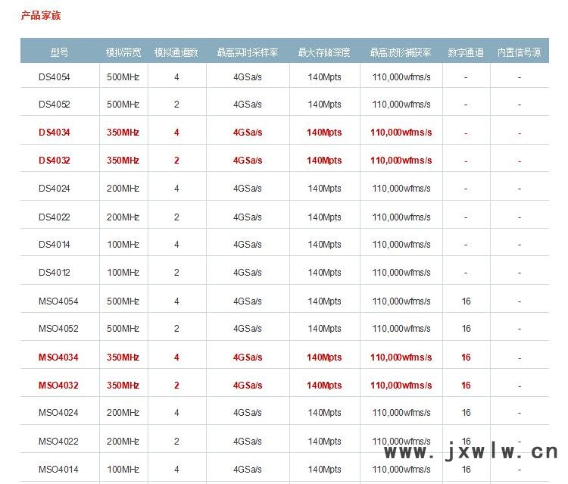
Task: Click digital channels 16 in the MSO4024 row
Action: (x=466, y=413)
